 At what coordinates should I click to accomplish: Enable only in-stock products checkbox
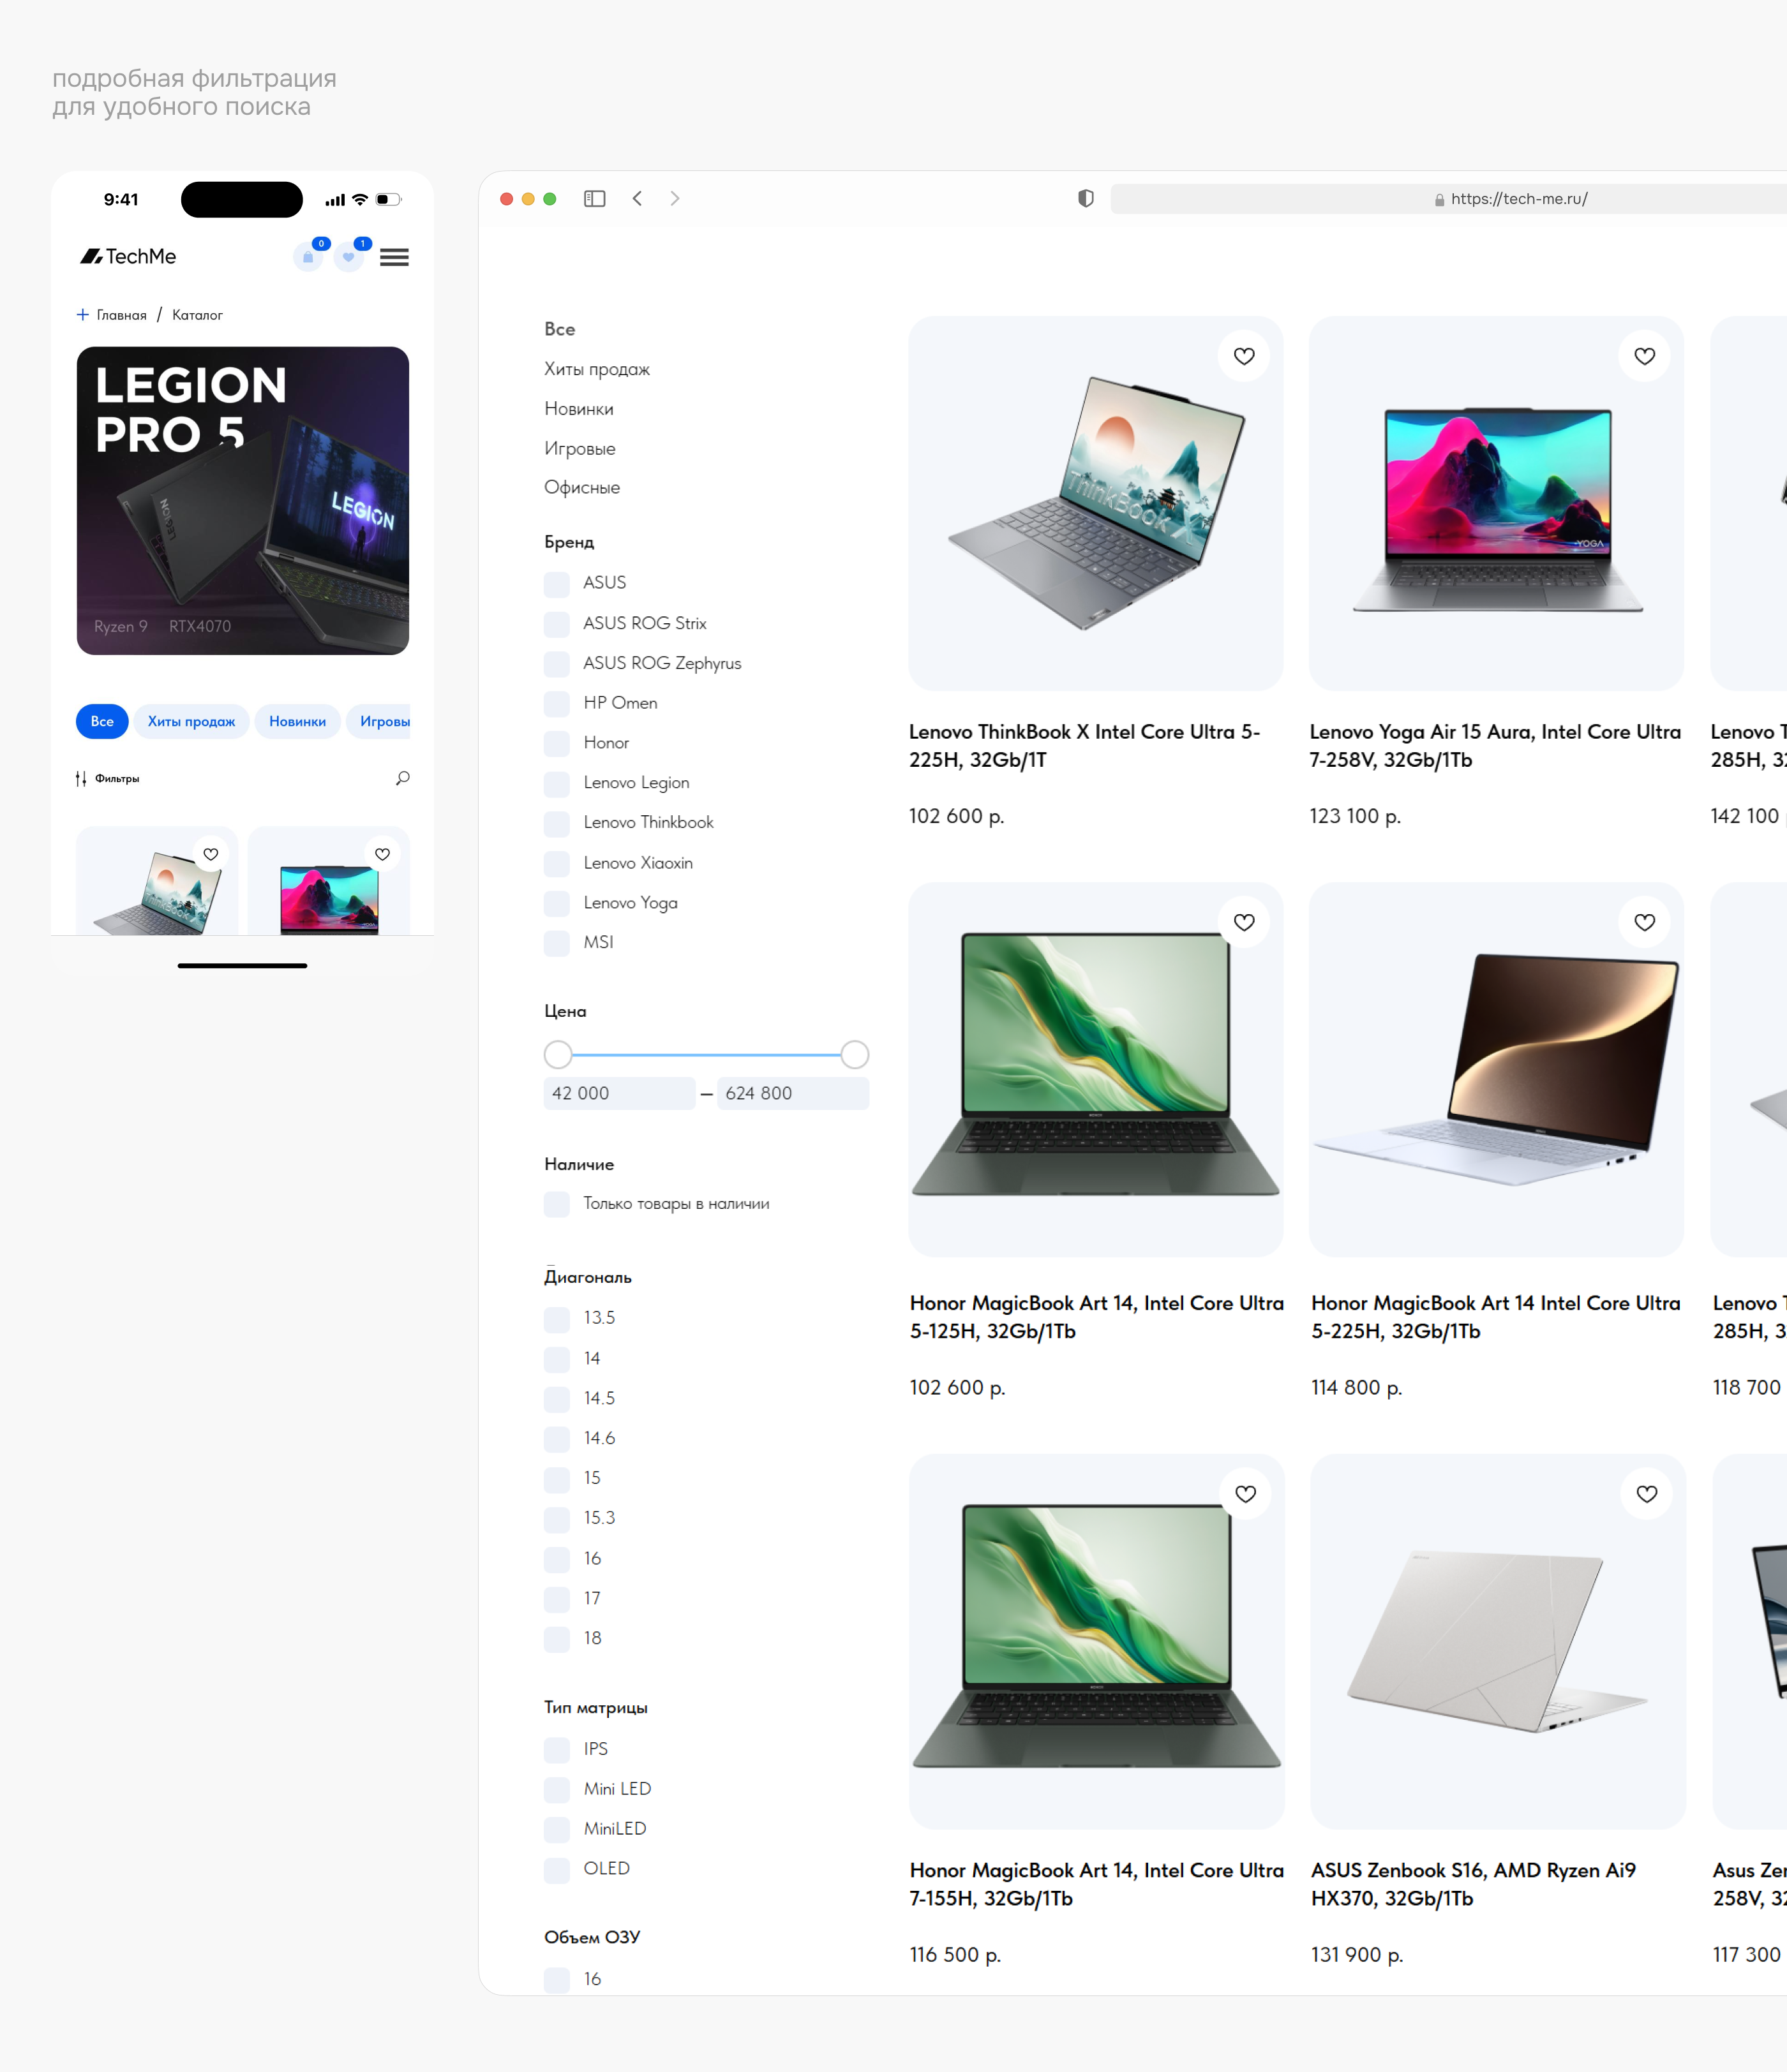557,1204
